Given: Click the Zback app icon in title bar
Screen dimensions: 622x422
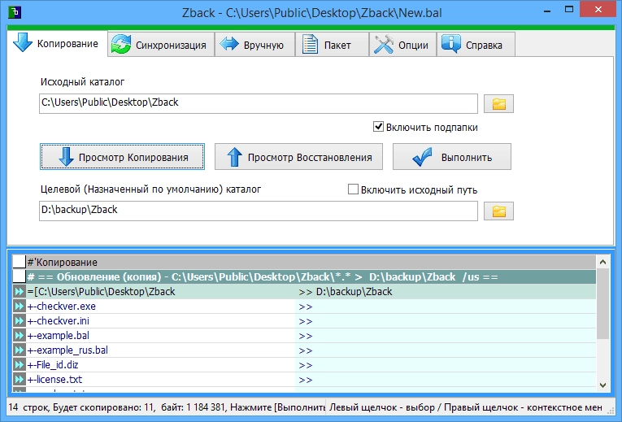Looking at the screenshot, I should [15, 12].
